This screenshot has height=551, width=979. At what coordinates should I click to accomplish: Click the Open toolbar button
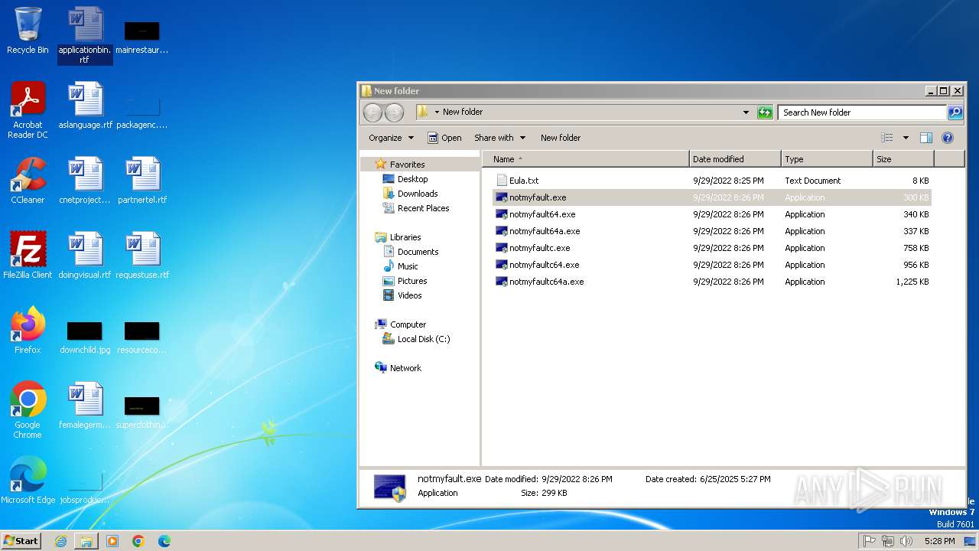(x=444, y=138)
